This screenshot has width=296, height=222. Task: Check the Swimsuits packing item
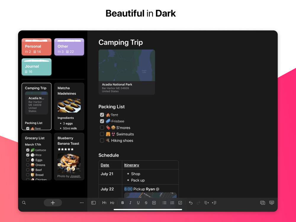102,134
